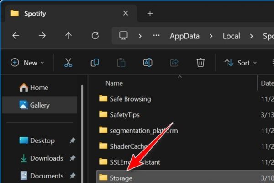Open a new tab with plus button
This screenshot has height=183, width=274.
pos(150,13)
